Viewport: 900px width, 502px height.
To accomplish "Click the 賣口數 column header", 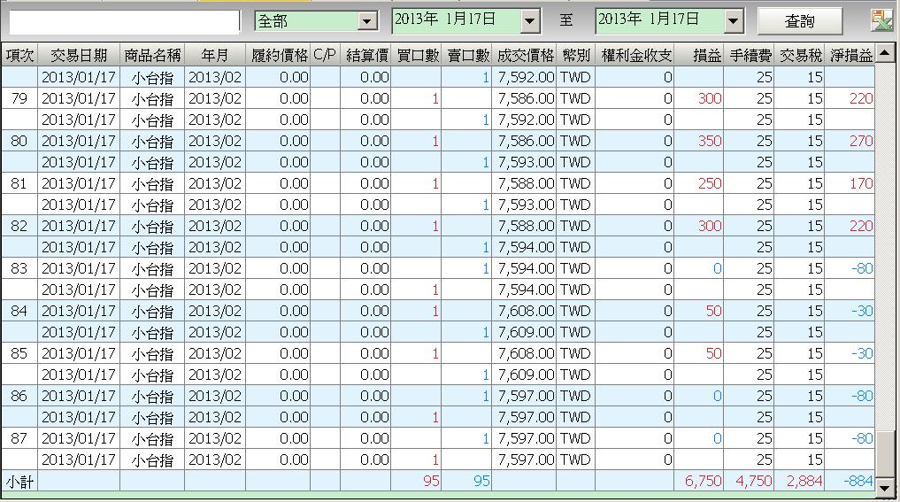I will 466,55.
